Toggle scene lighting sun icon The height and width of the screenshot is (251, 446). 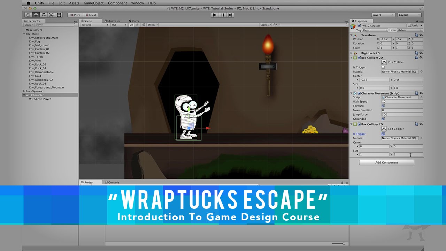pyautogui.click(x=137, y=25)
